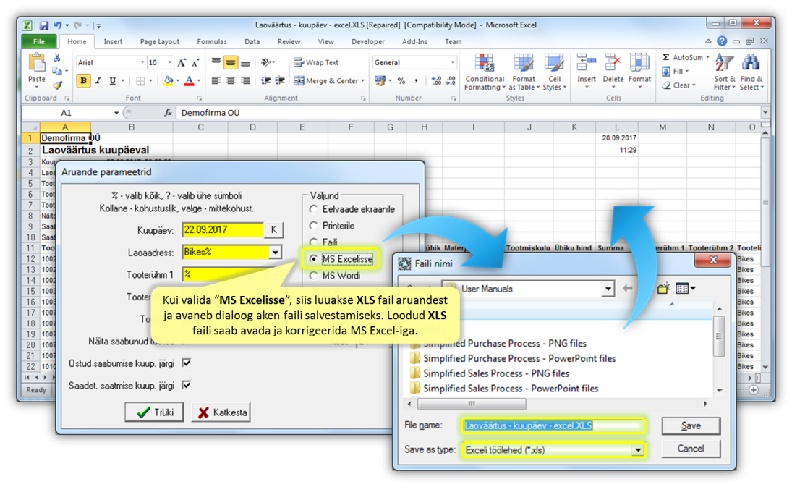The image size is (792, 487).
Task: Open Format as Table gallery
Action: [524, 73]
